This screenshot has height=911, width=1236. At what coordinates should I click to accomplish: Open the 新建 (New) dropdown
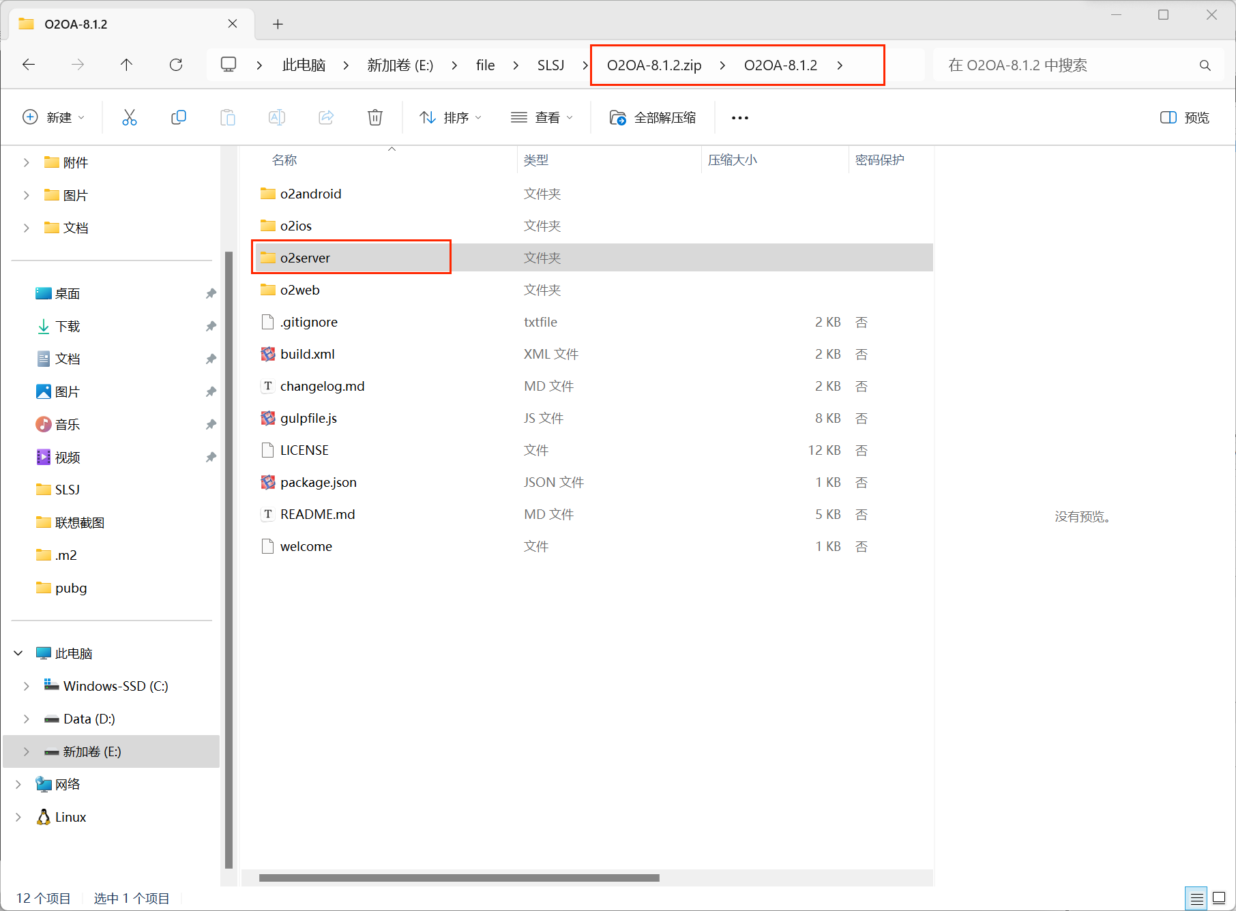click(54, 117)
